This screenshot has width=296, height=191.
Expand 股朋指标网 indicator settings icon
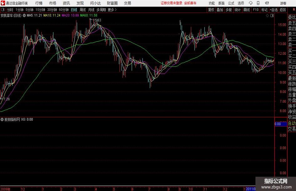coord(2,119)
